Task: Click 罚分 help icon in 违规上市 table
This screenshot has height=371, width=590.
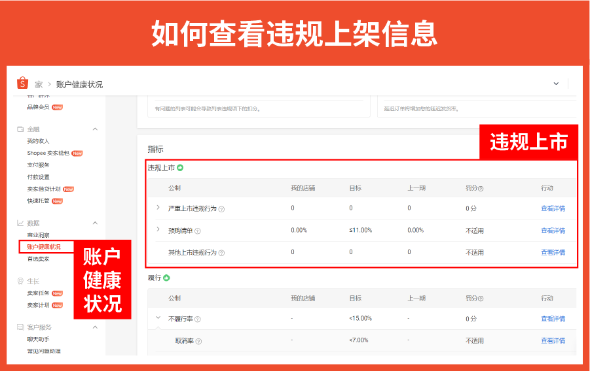Action: pyautogui.click(x=481, y=189)
